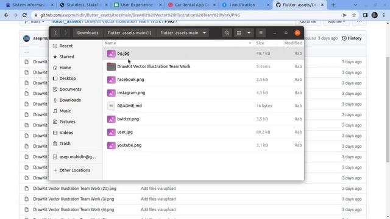Switch to 1 notification browser tab

pos(246,5)
